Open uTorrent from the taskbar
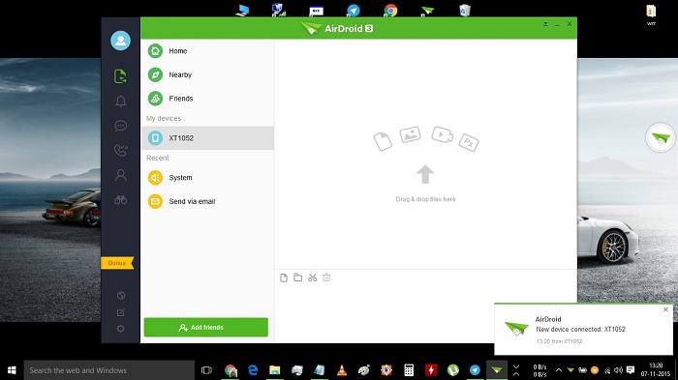 [x=452, y=370]
